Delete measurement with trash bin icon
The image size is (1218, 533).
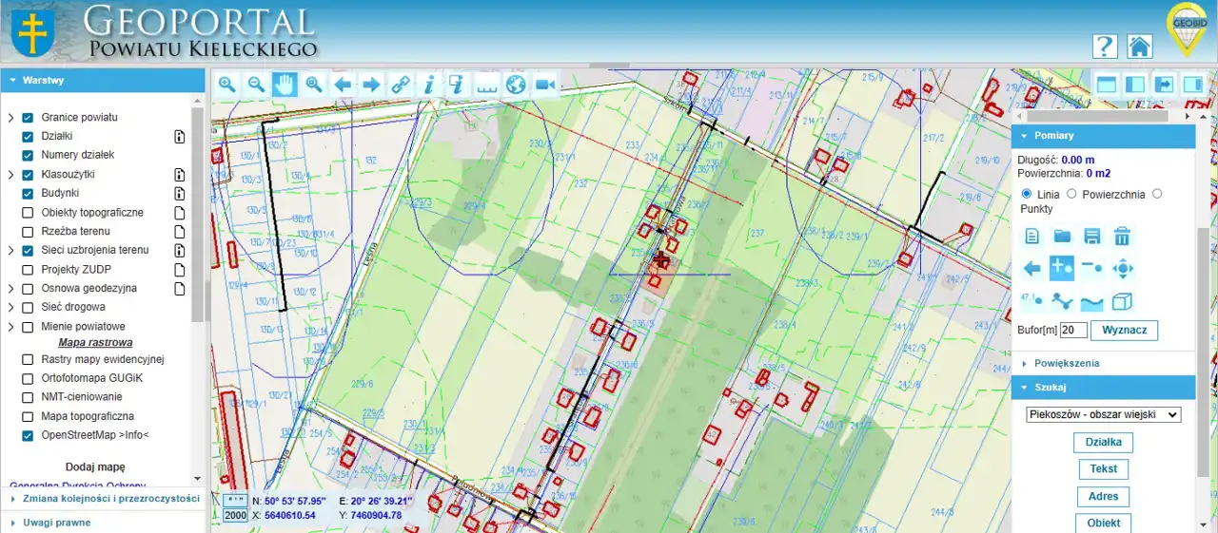(1123, 237)
